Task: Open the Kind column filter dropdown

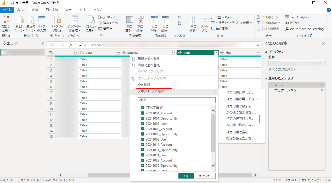Action: point(258,53)
